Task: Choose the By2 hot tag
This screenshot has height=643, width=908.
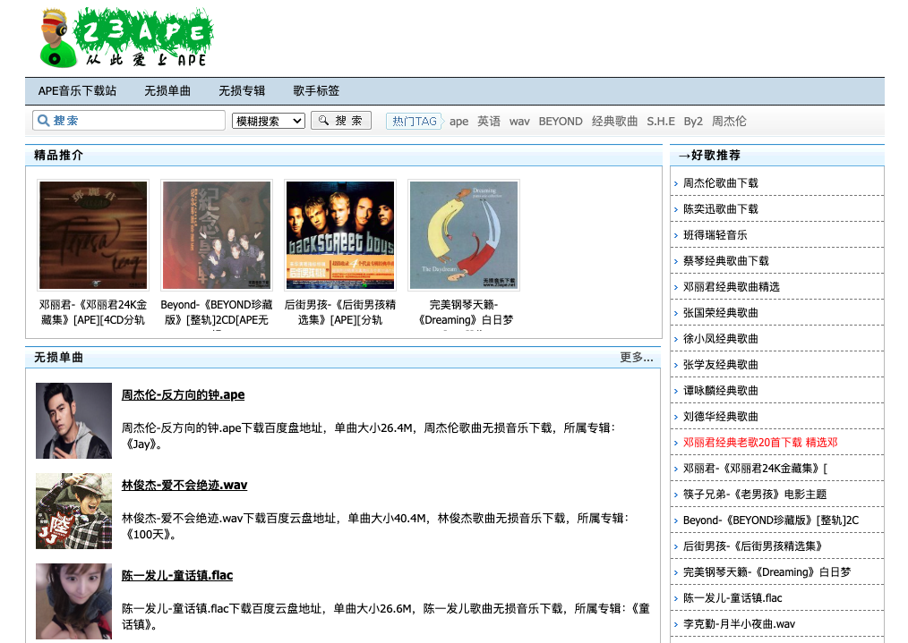Action: [x=693, y=121]
